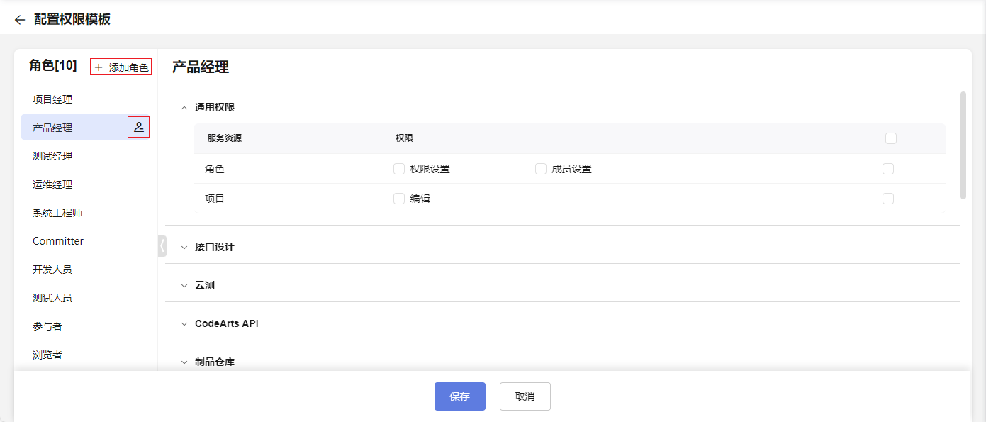Screen dimensions: 986x422
Task: Click the plus icon to add role
Action: click(99, 67)
